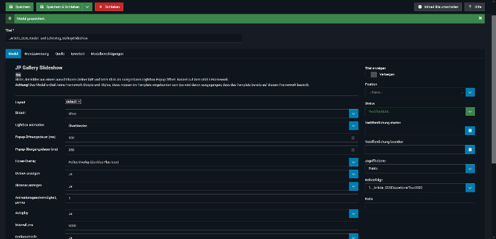Open the Speichern & Schließen dropdown arrow
Viewport: 496px width, 239px height.
(x=87, y=7)
